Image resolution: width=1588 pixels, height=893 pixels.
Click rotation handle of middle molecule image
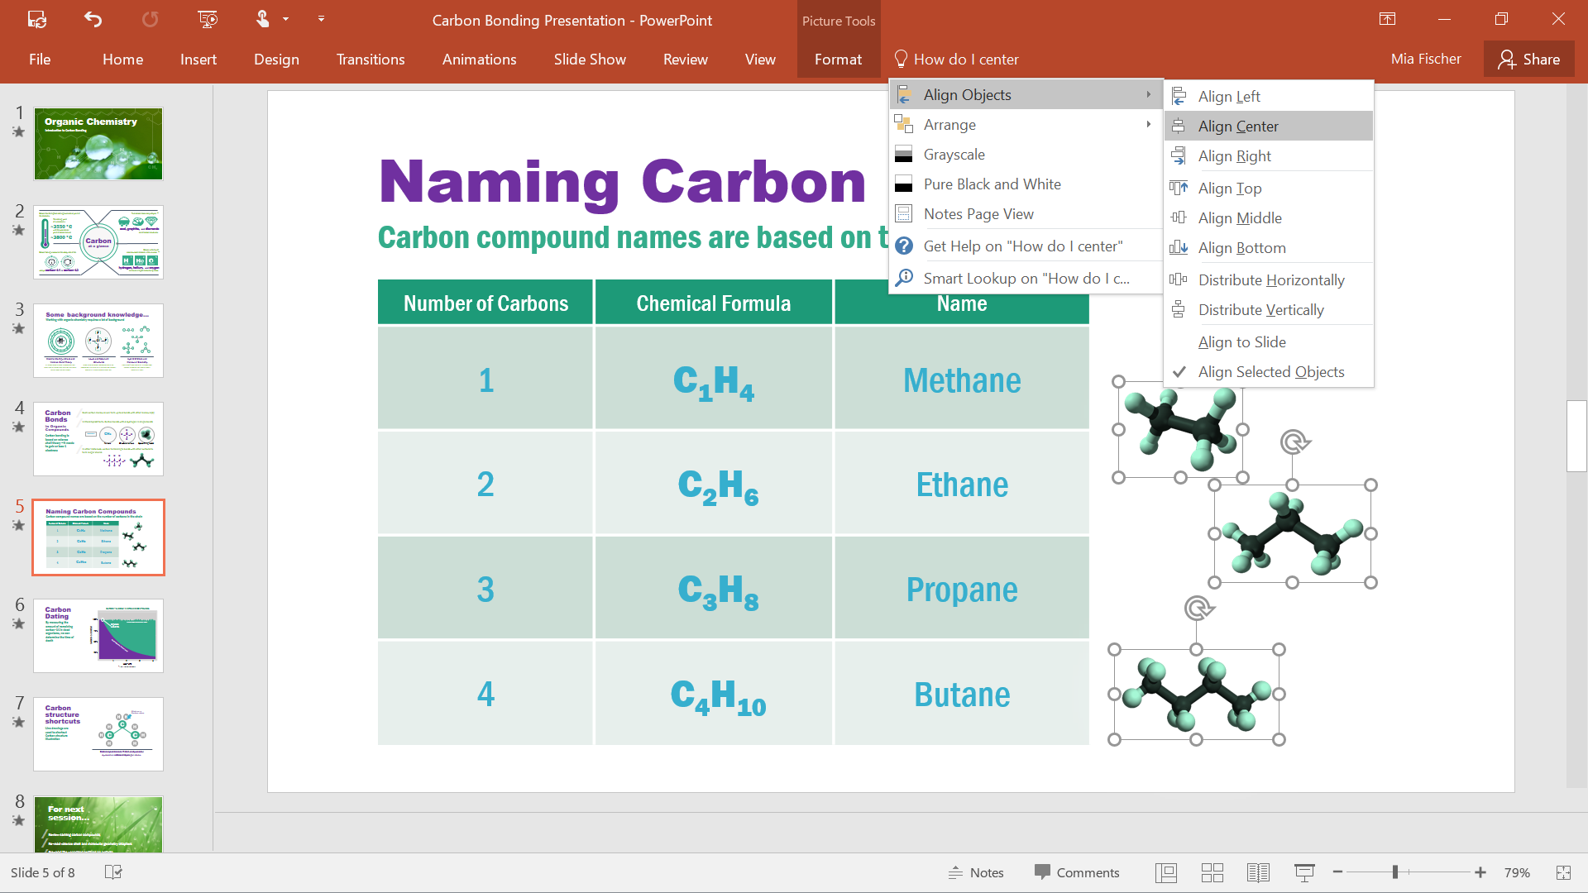pyautogui.click(x=1294, y=442)
